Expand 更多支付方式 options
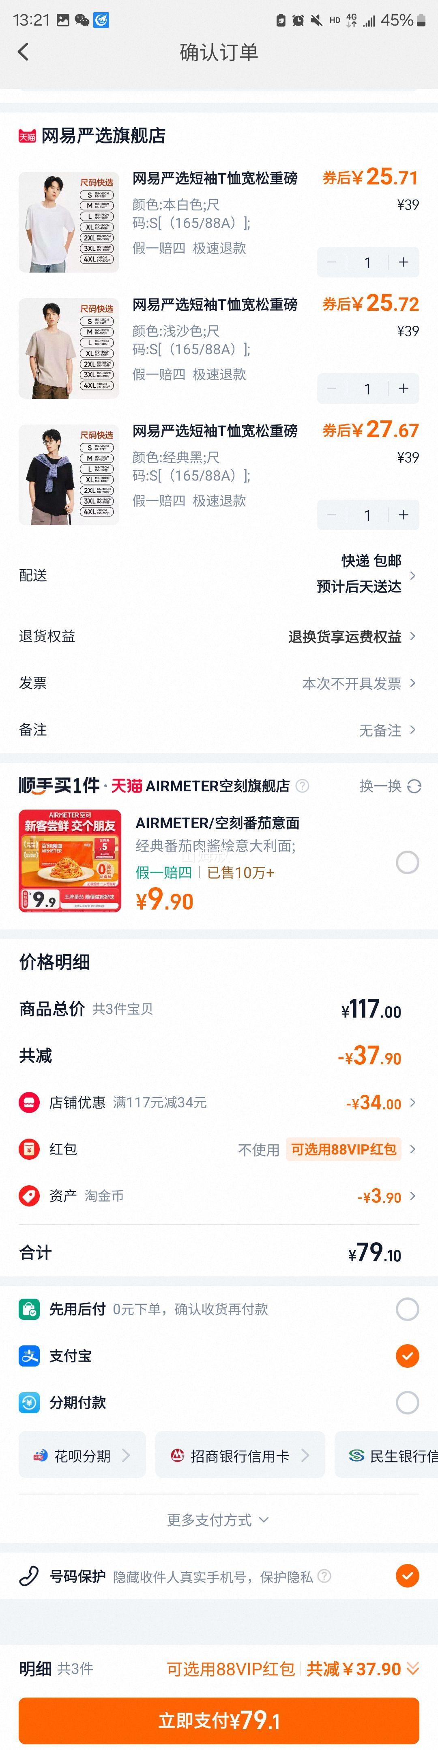This screenshot has height=1750, width=438. 218,1520
